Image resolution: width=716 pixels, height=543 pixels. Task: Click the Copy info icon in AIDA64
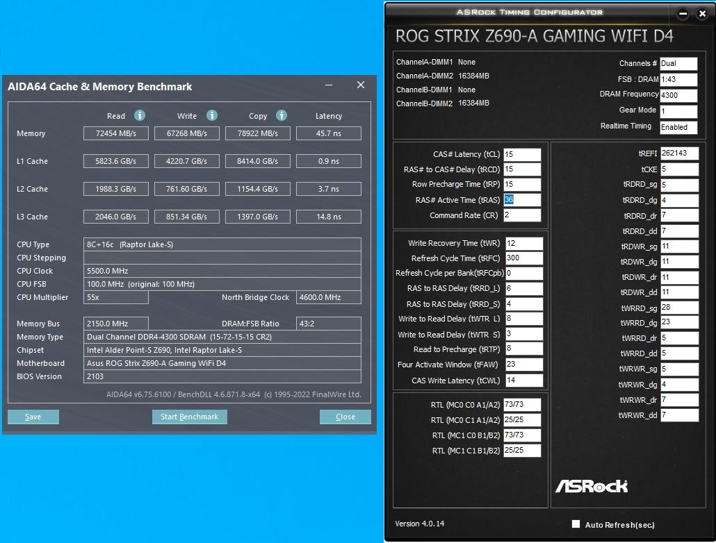coord(282,115)
